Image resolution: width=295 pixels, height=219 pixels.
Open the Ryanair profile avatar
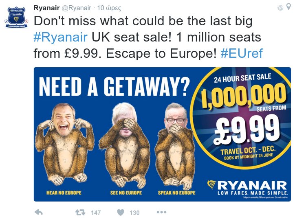(16, 17)
